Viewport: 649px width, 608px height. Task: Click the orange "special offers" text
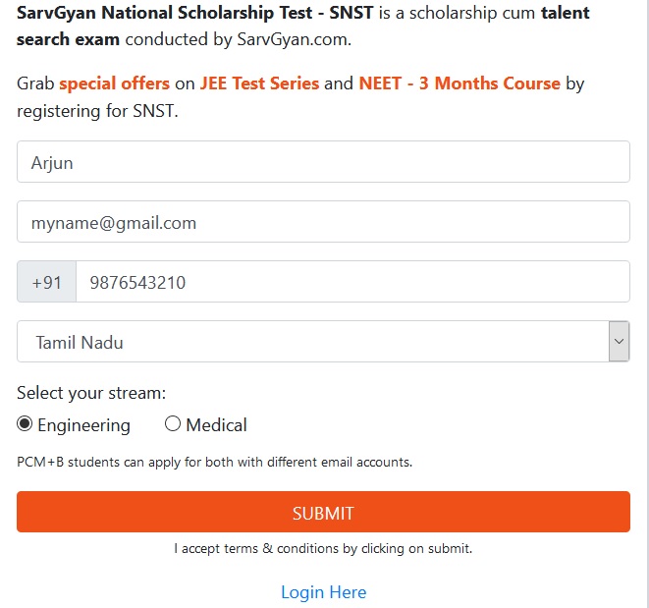(114, 83)
